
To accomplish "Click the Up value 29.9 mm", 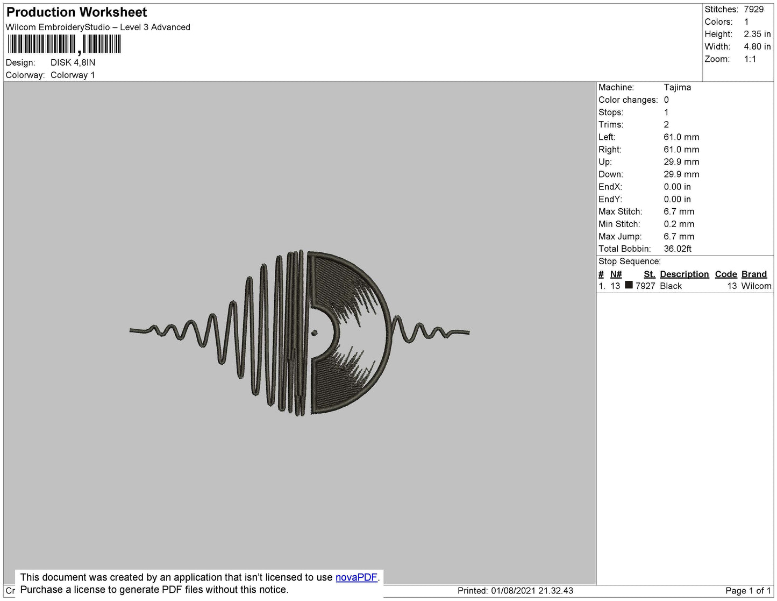I will point(681,161).
